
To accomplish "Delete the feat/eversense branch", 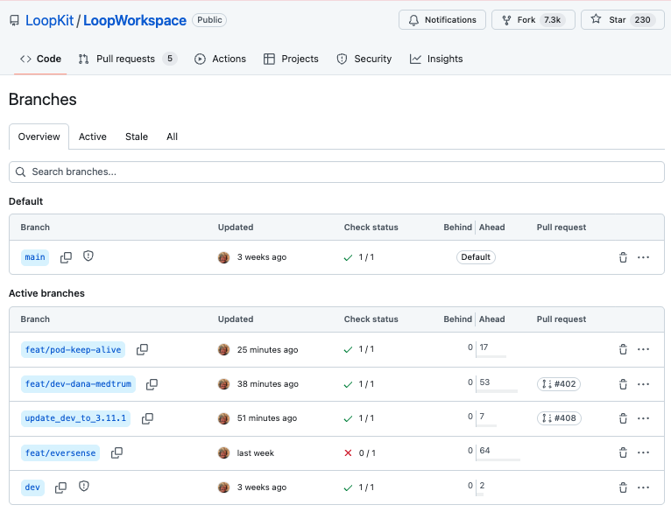I will pos(623,452).
